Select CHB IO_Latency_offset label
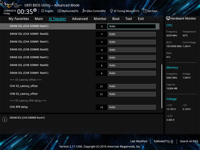Screen dimensions: 200x150 (x=24, y=94)
